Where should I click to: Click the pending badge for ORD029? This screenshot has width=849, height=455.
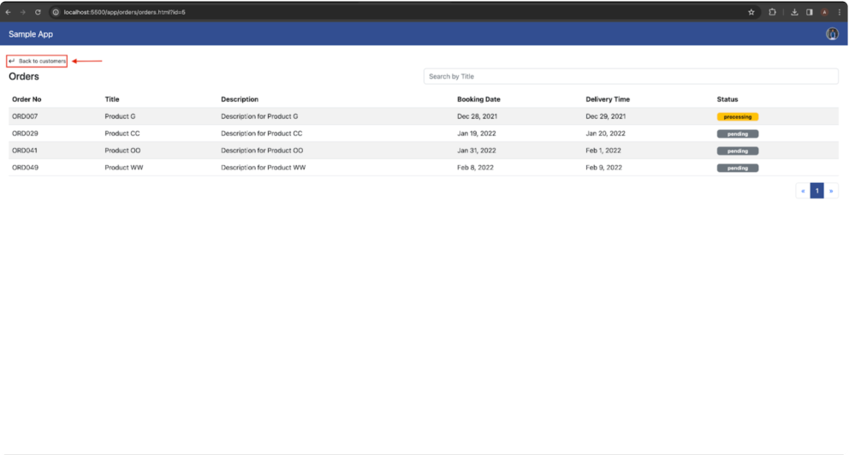click(x=738, y=133)
